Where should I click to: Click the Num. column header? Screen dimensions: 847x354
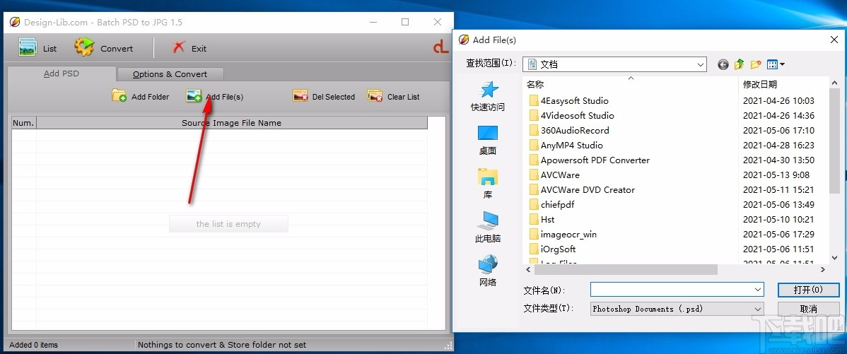point(24,123)
